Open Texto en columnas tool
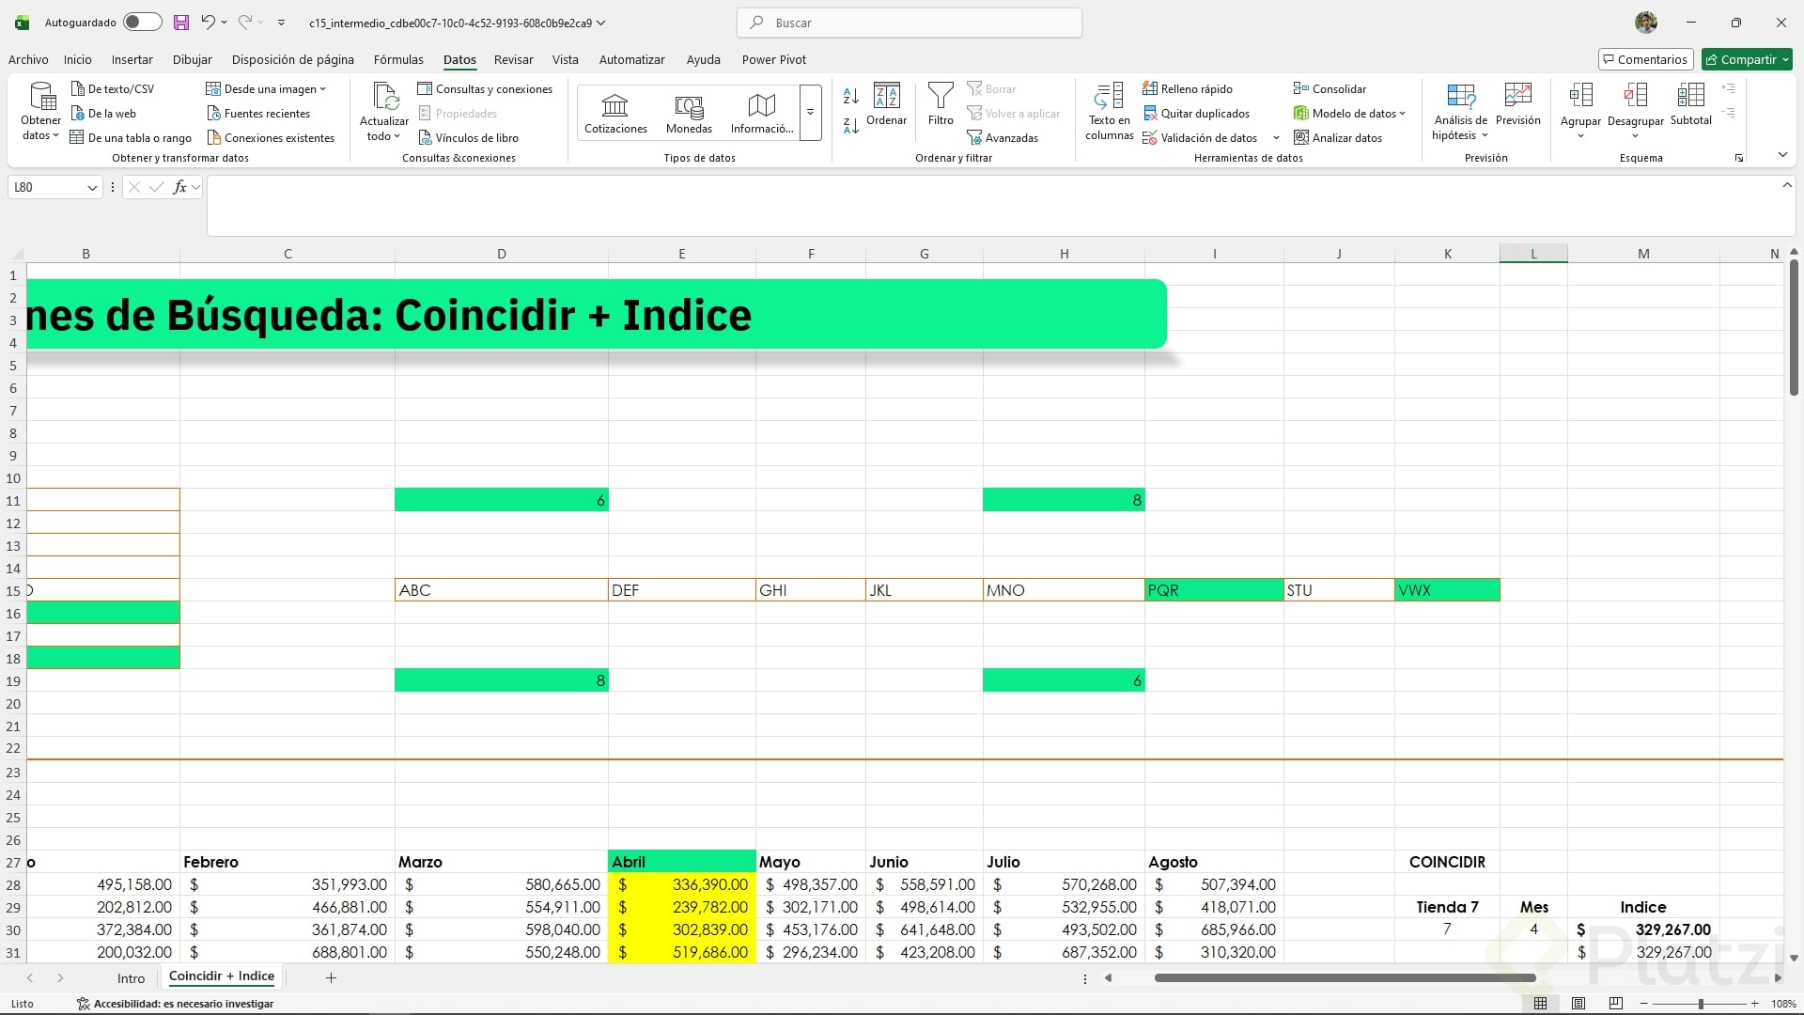 click(1109, 111)
